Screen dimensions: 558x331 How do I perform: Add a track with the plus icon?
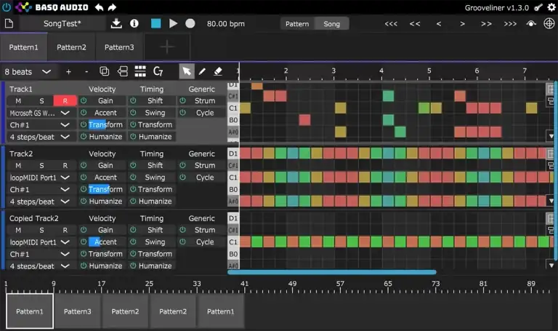(x=68, y=72)
